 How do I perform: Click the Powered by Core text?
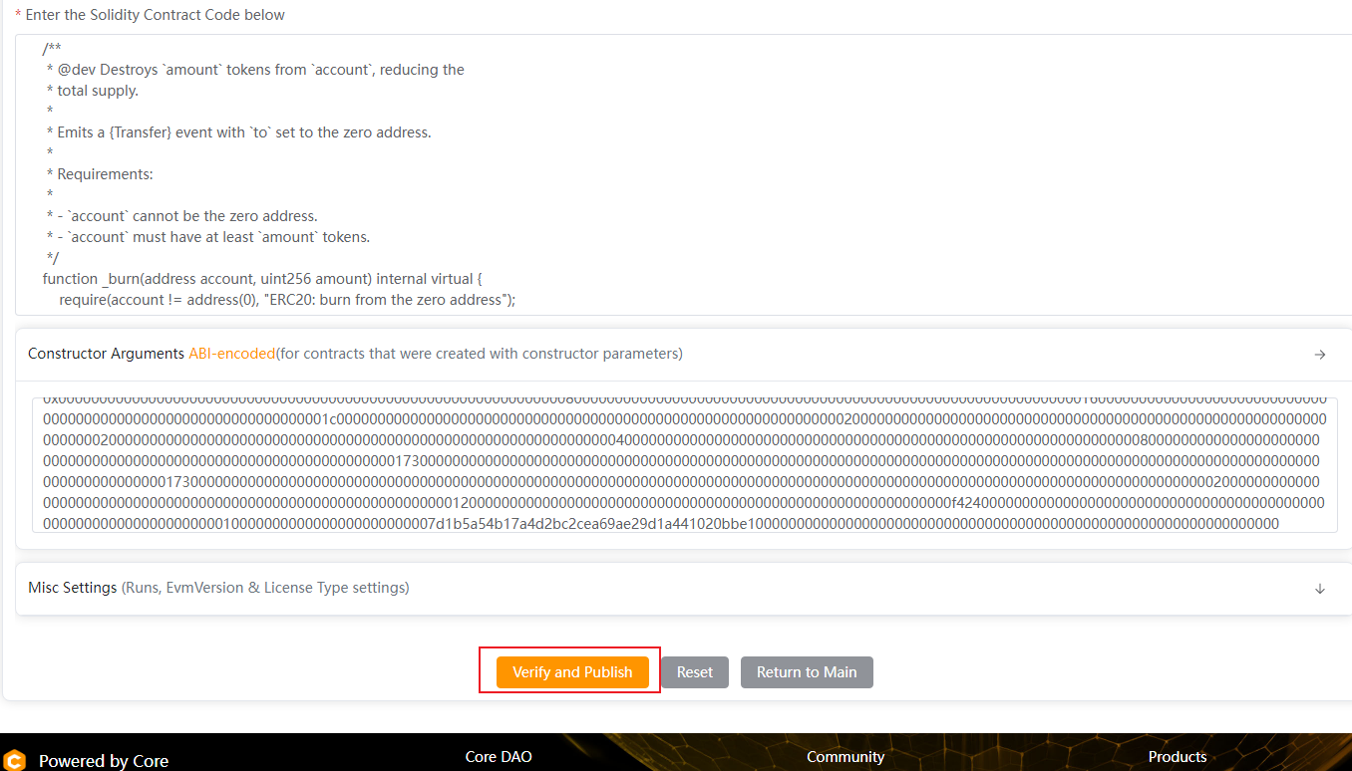point(104,761)
